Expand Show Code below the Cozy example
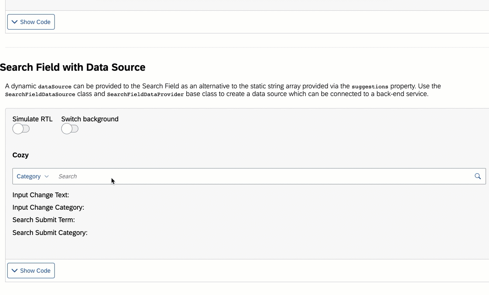Screen dimensions: 489x295 [x=31, y=271]
